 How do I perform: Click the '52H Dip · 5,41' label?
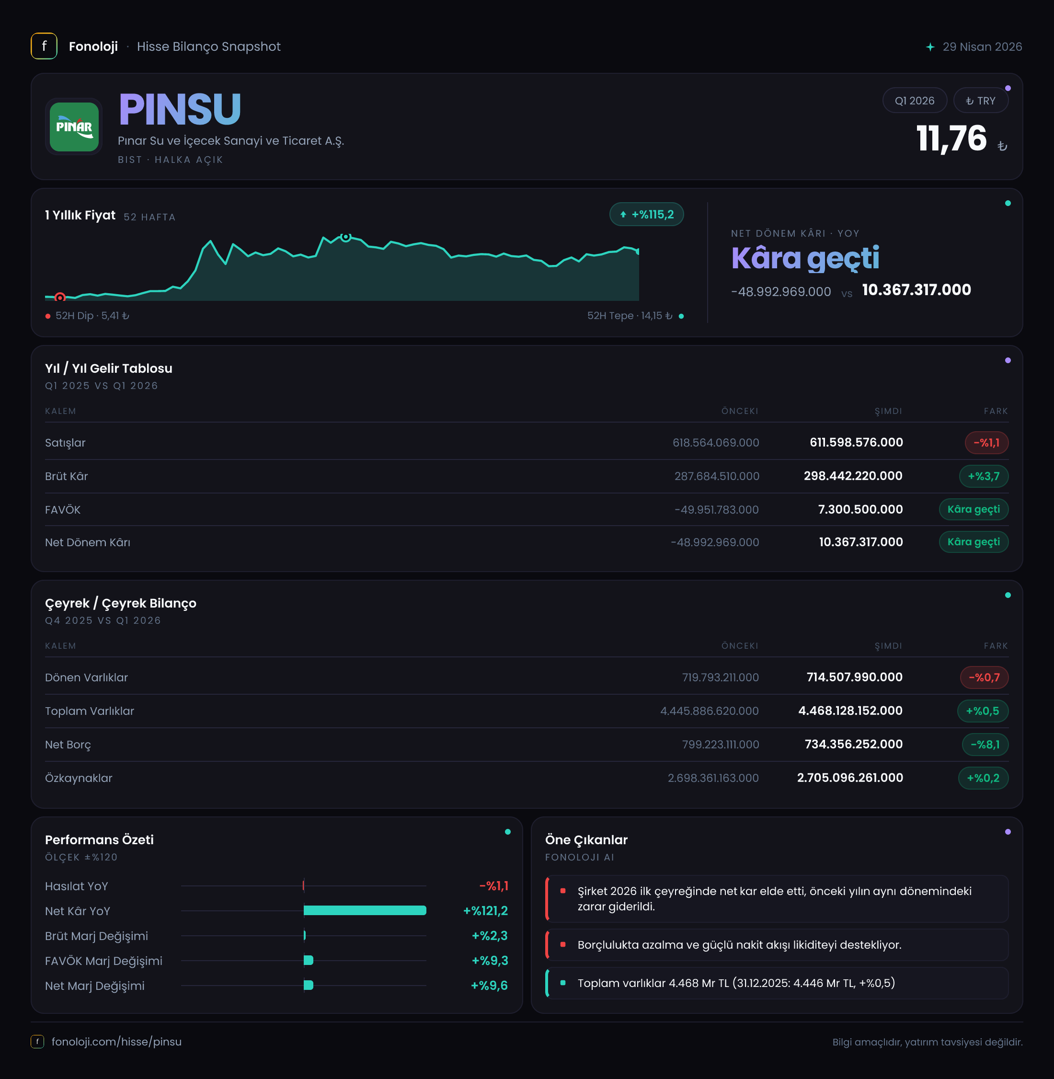(x=92, y=316)
